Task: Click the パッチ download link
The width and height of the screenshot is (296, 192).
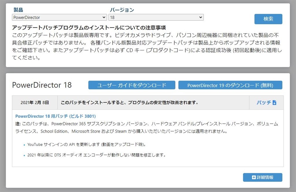Action: (266, 103)
